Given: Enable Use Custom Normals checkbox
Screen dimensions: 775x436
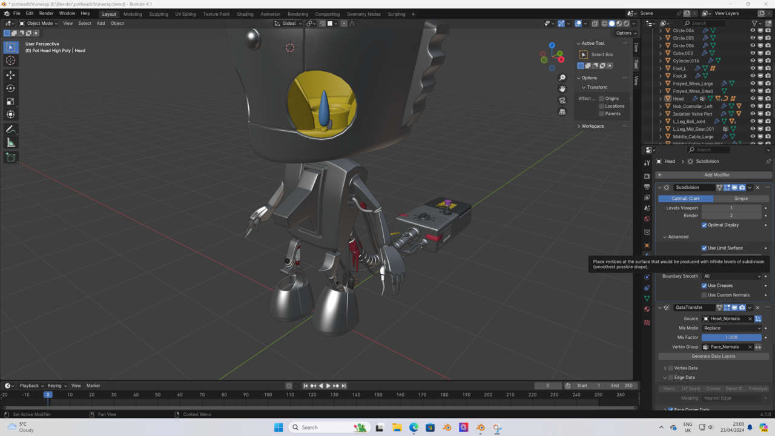Looking at the screenshot, I should pyautogui.click(x=704, y=296).
